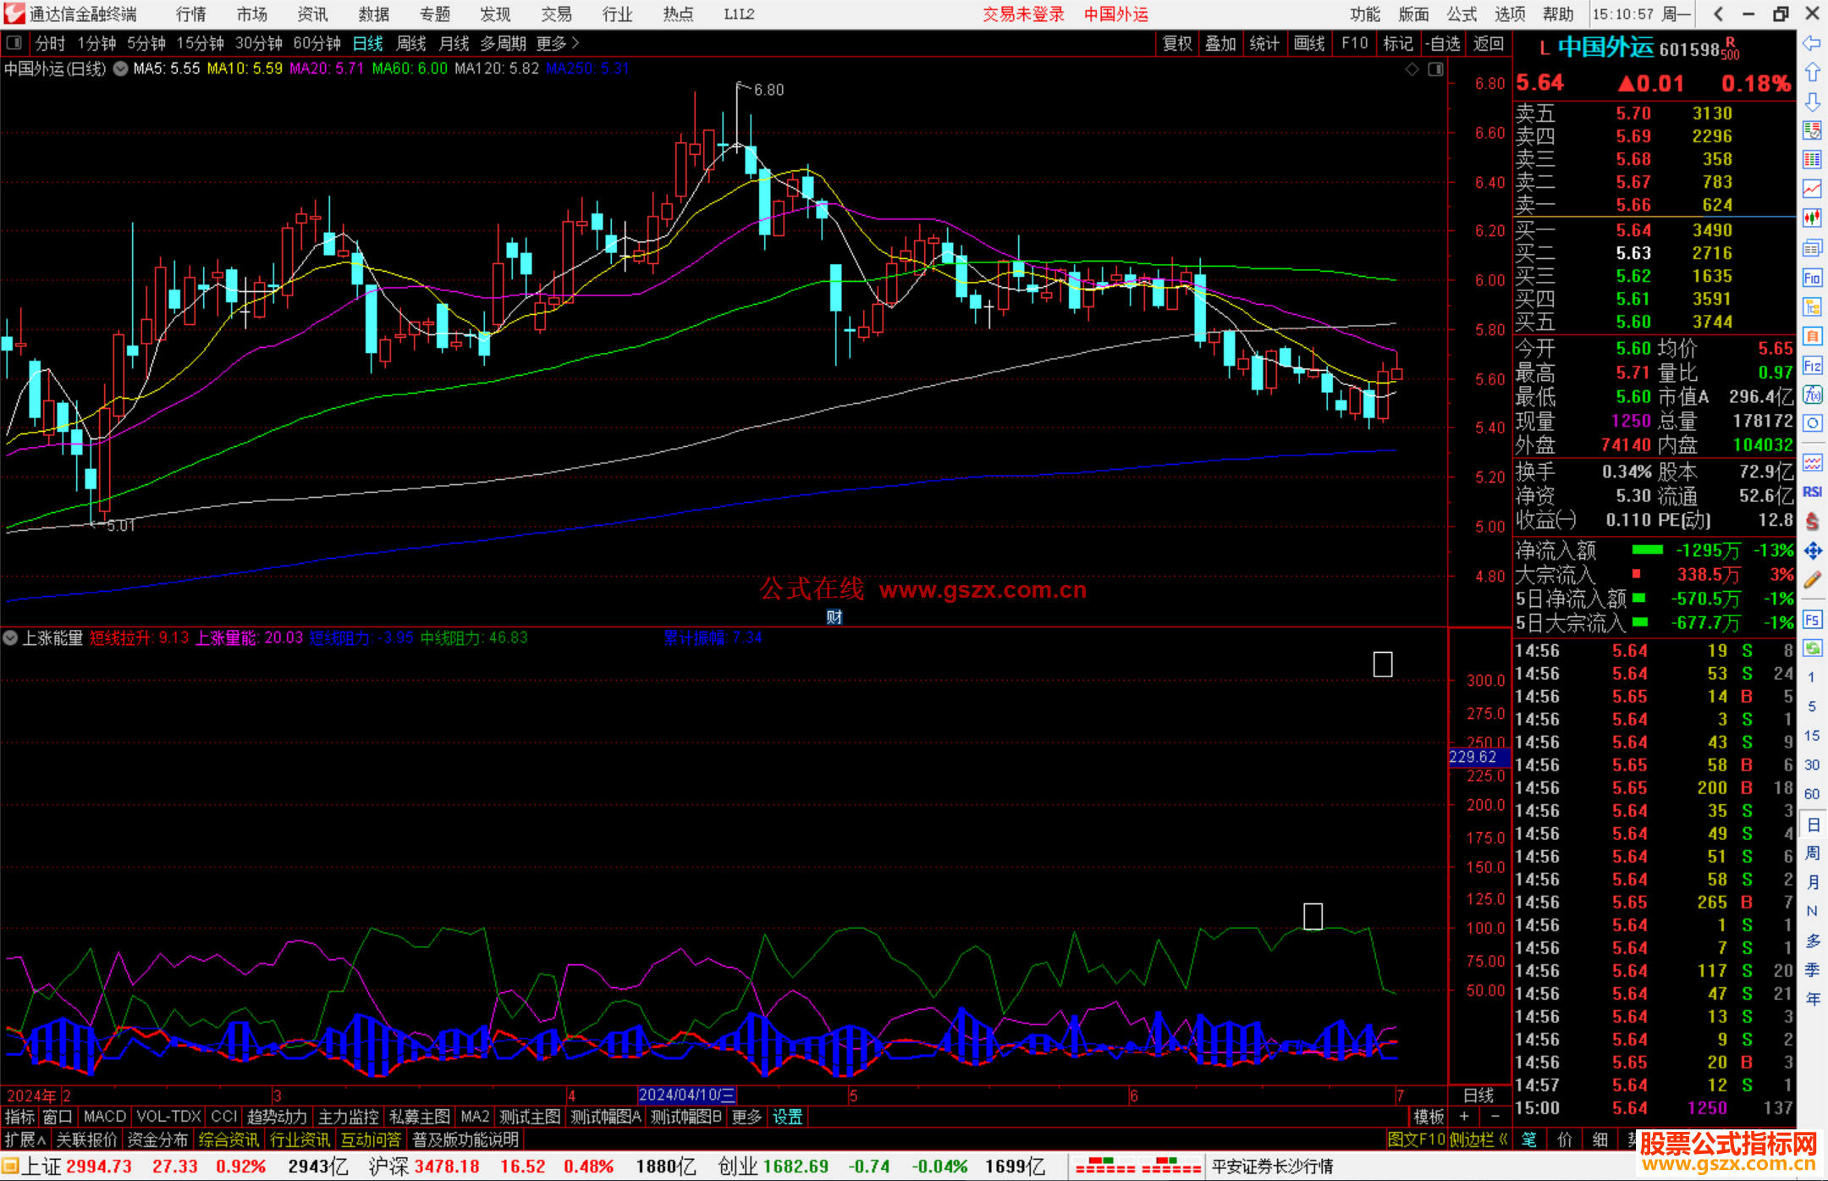Open the F10 info sidebar icon

click(1812, 278)
